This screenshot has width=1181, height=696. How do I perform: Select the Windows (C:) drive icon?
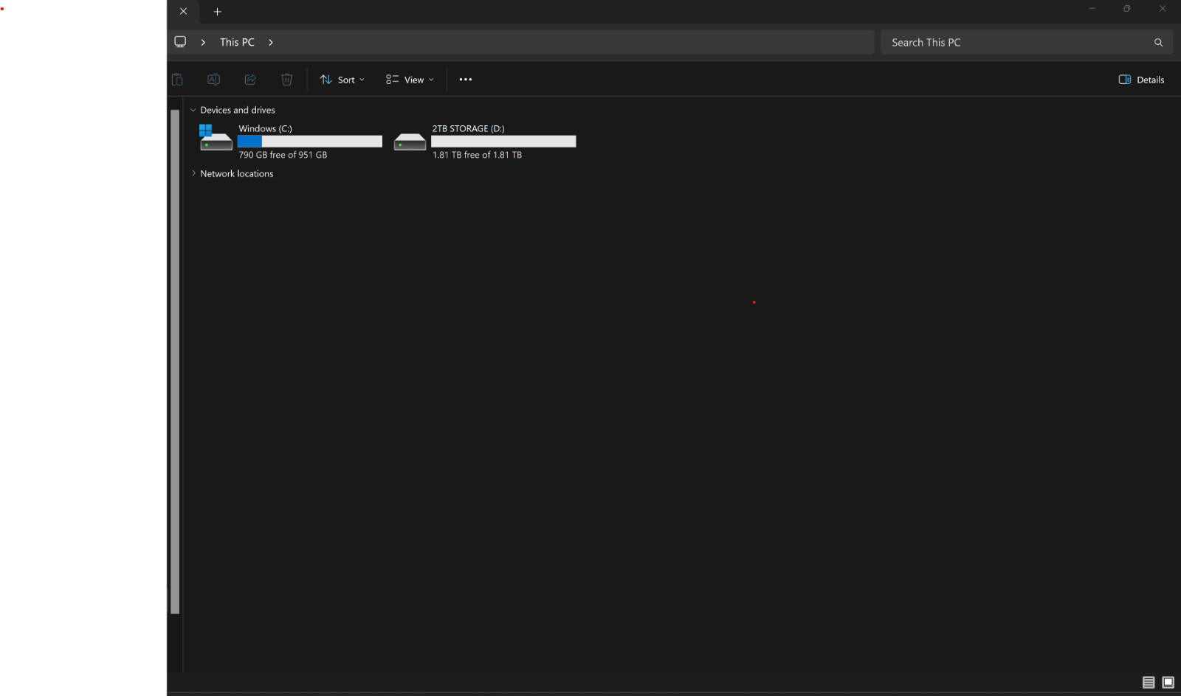coord(216,138)
